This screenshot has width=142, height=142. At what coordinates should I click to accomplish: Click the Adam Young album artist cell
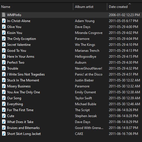pyautogui.click(x=85, y=21)
